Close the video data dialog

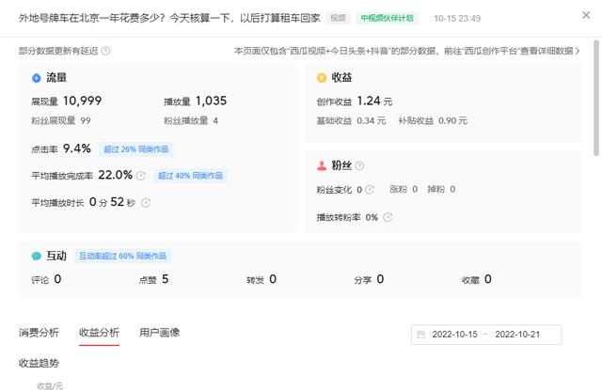click(x=586, y=15)
